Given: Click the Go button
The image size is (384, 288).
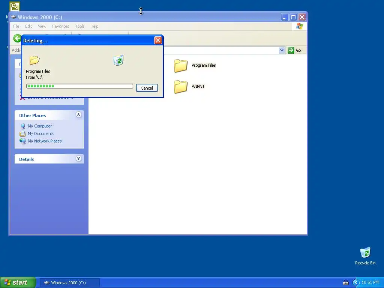Looking at the screenshot, I should pos(294,50).
